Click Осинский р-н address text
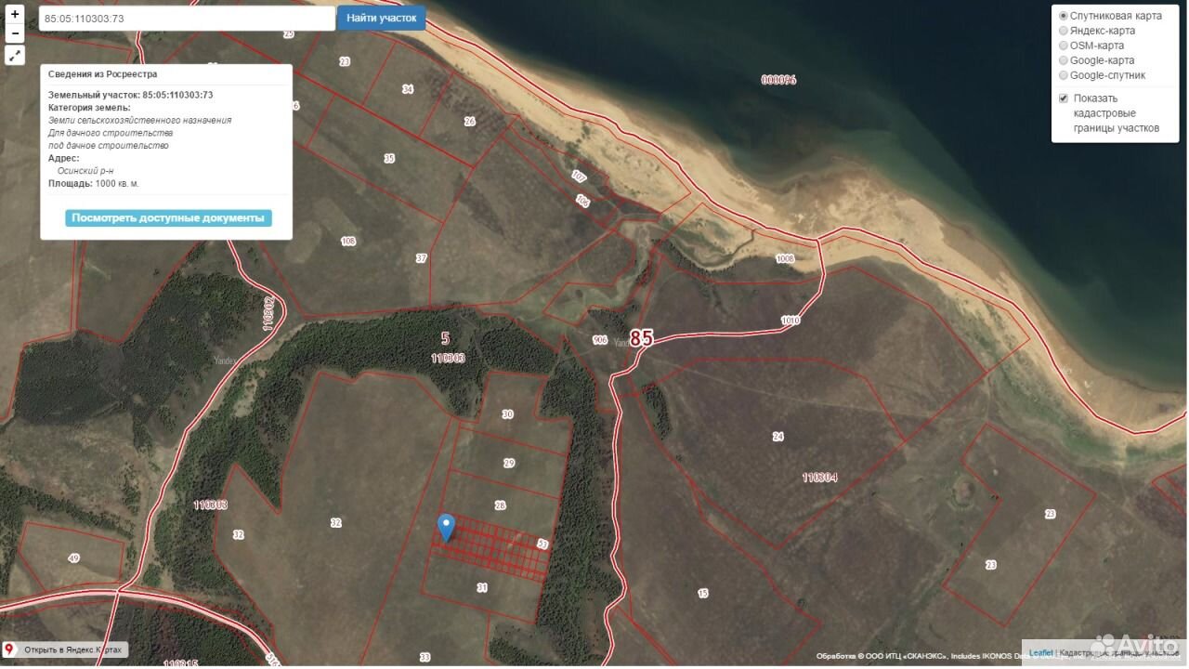 [x=85, y=171]
